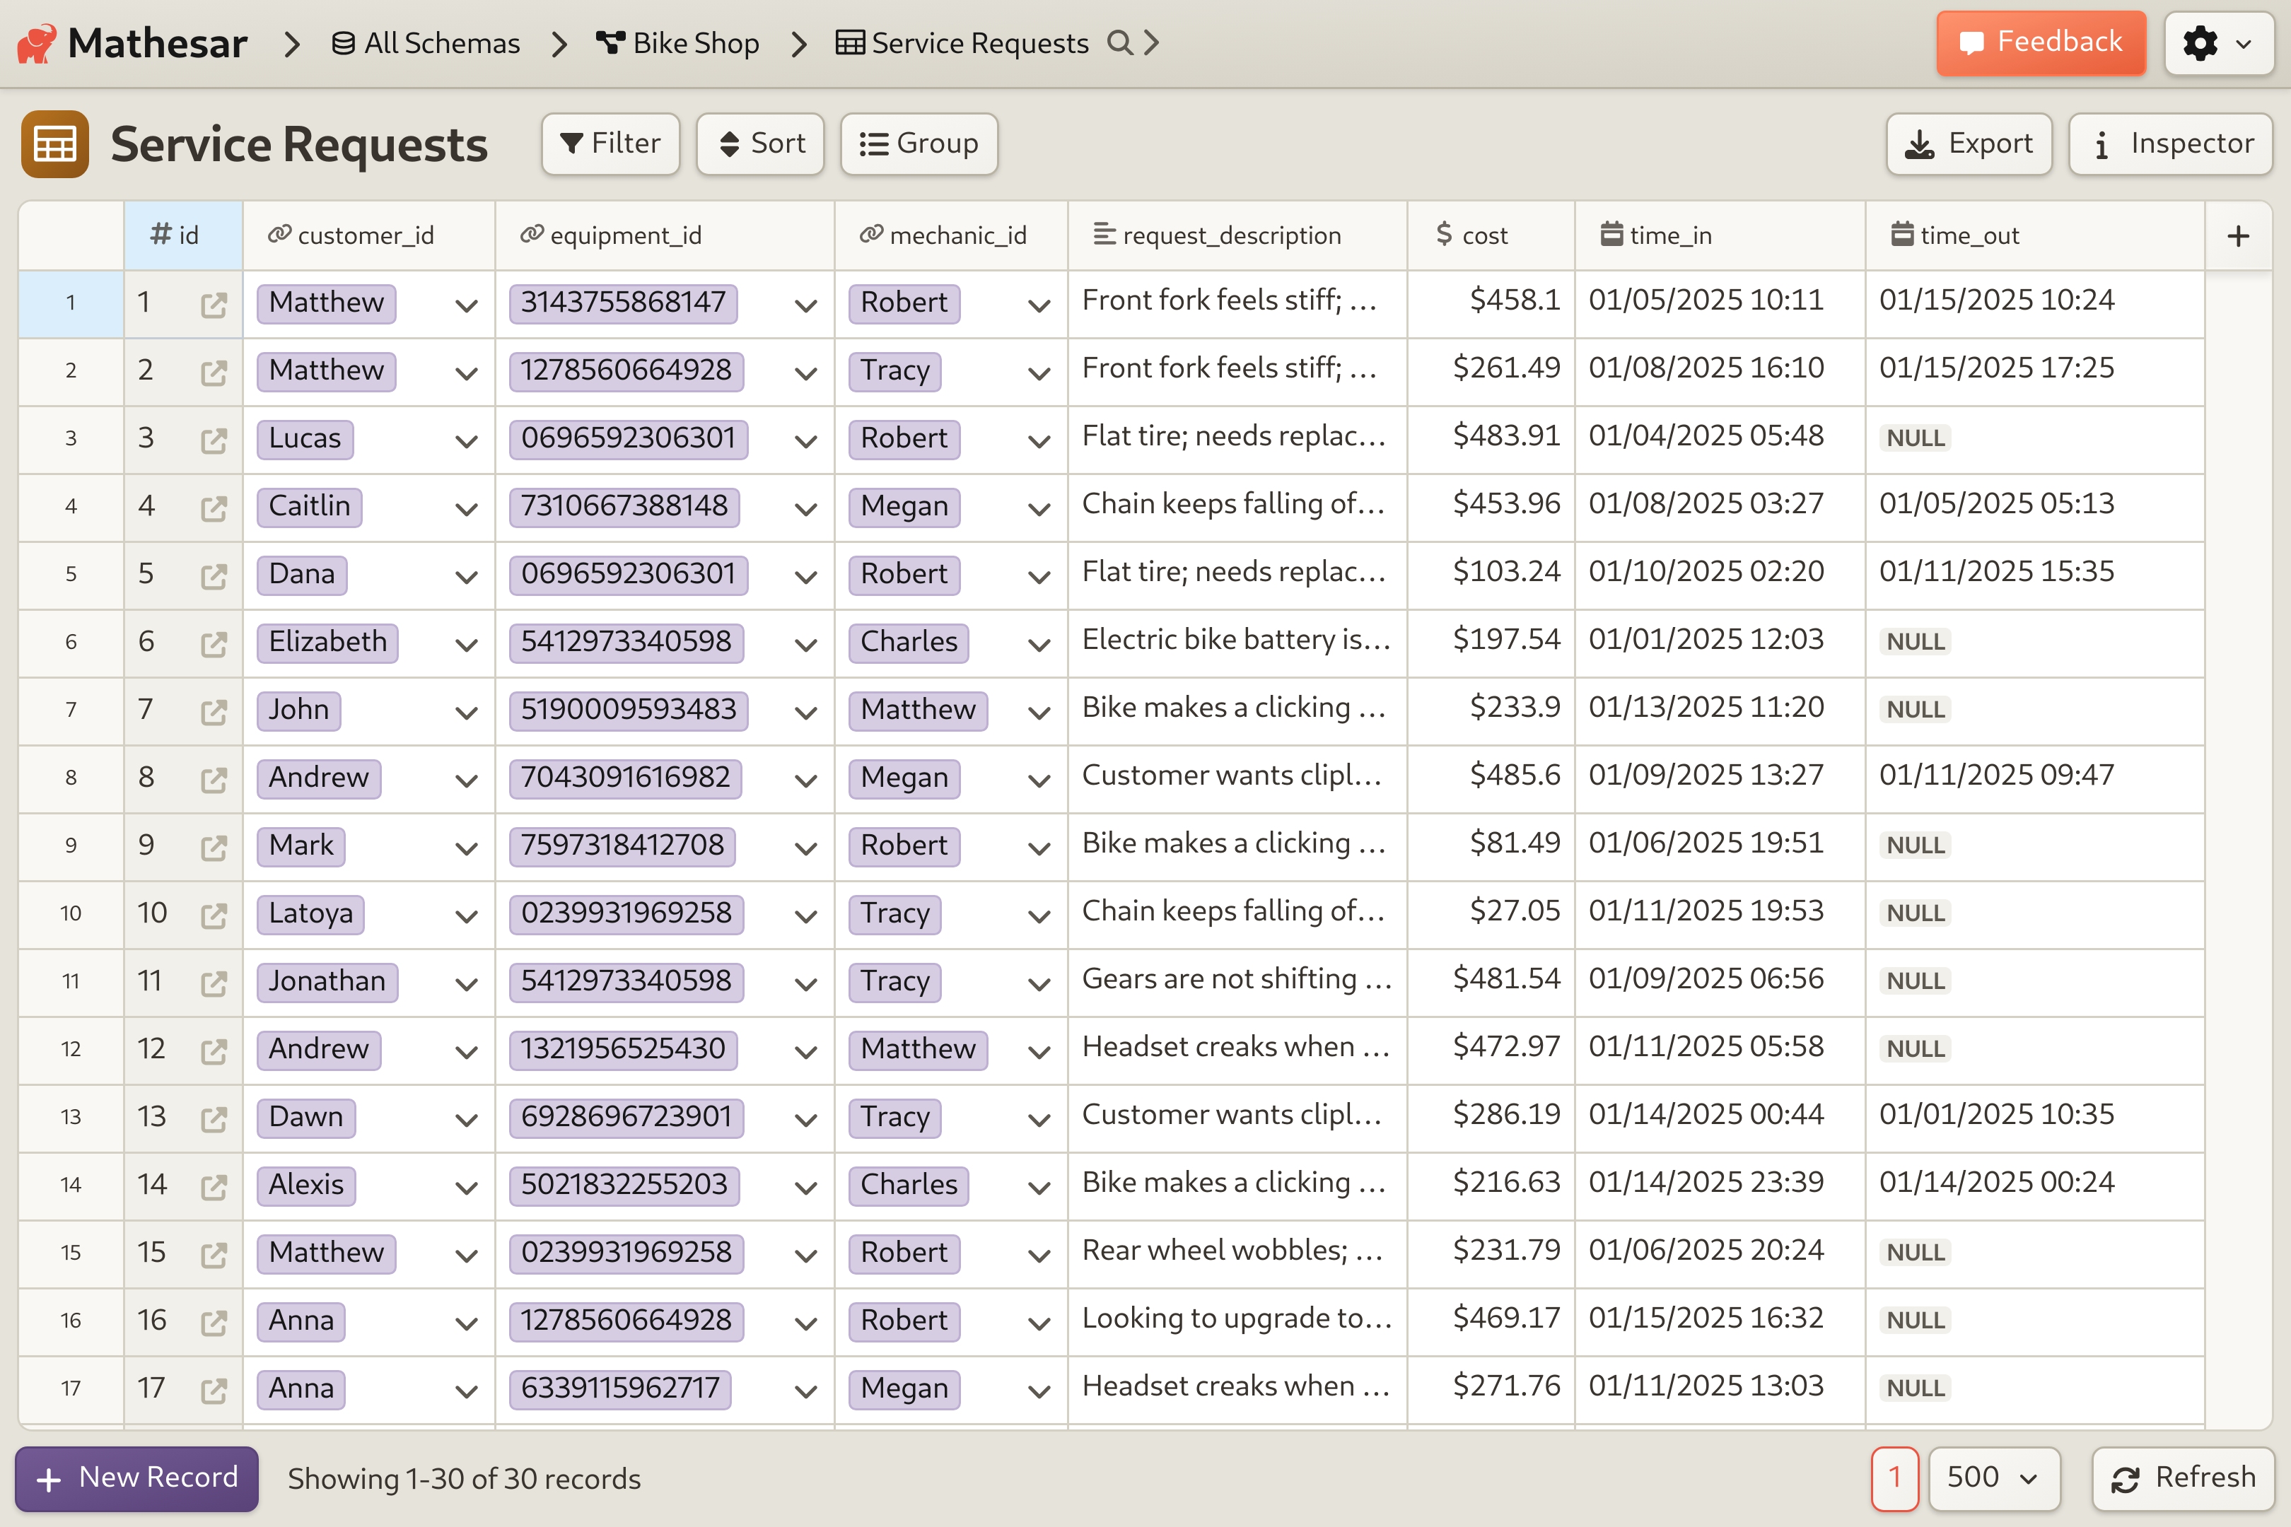
Task: Open record 2 via its link icon
Action: tap(214, 373)
